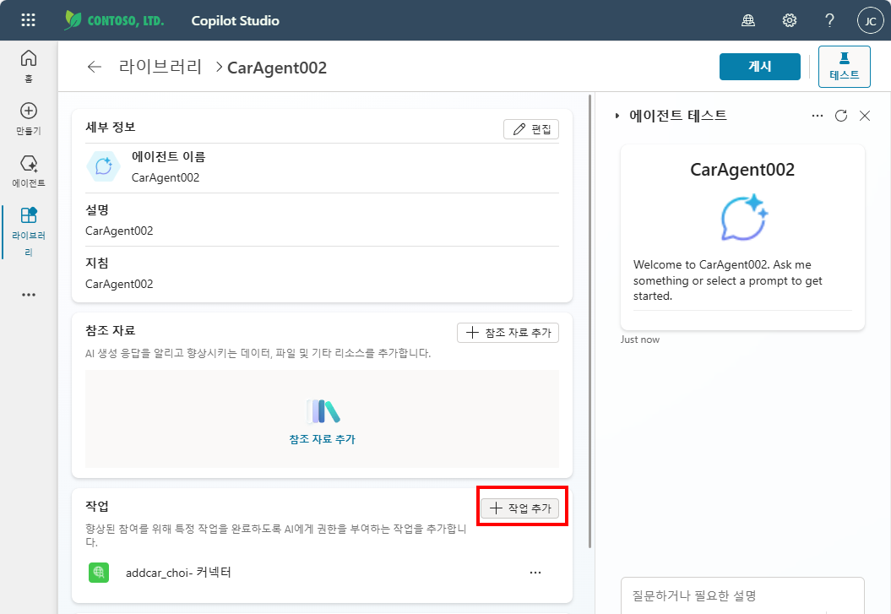Click the CarAgent002 breadcrumb title

coord(277,68)
